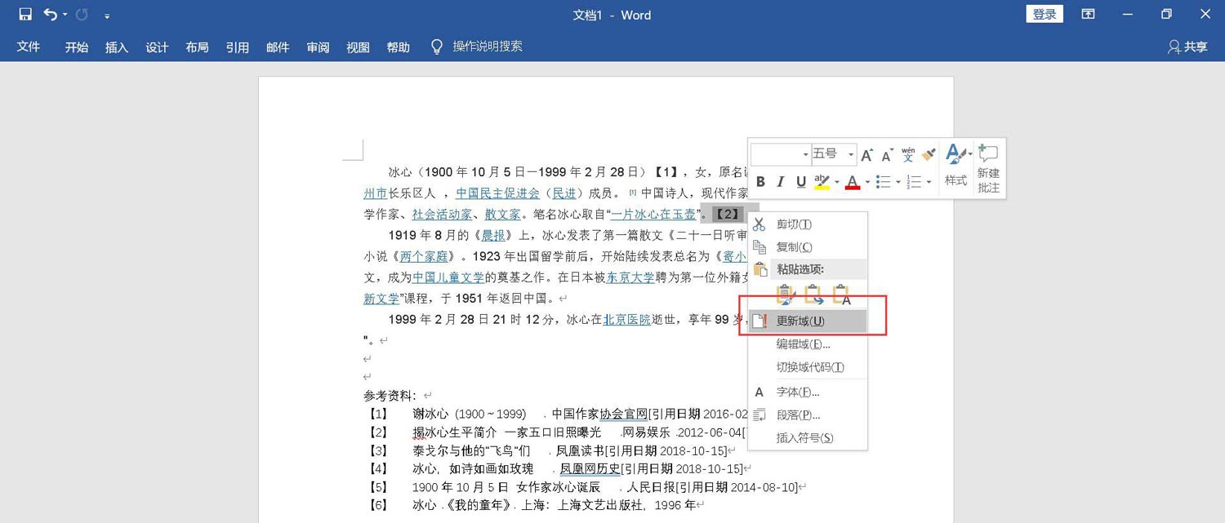Open the 中国民主促进会 hyperlink

click(x=498, y=193)
